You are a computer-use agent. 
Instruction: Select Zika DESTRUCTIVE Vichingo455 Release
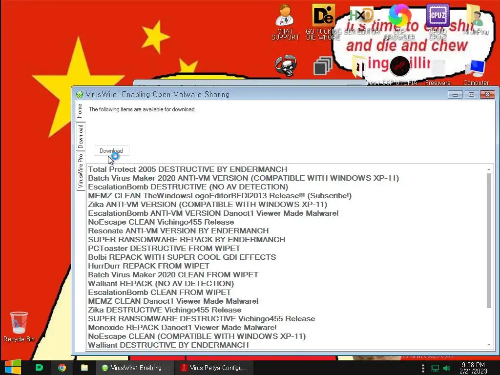coord(165,310)
